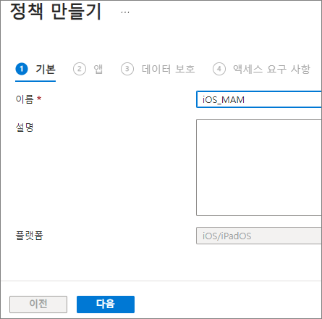Focus the 설명 description text area
The height and width of the screenshot is (319, 322).
[x=259, y=167]
